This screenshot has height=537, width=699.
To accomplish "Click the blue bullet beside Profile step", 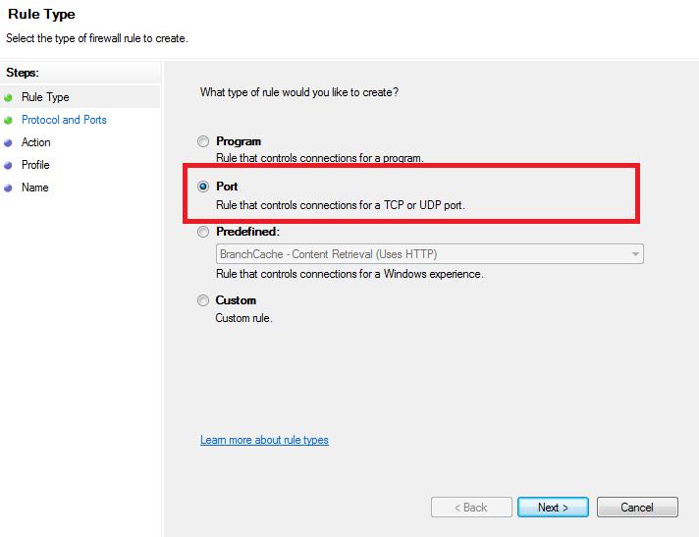I will [x=8, y=165].
